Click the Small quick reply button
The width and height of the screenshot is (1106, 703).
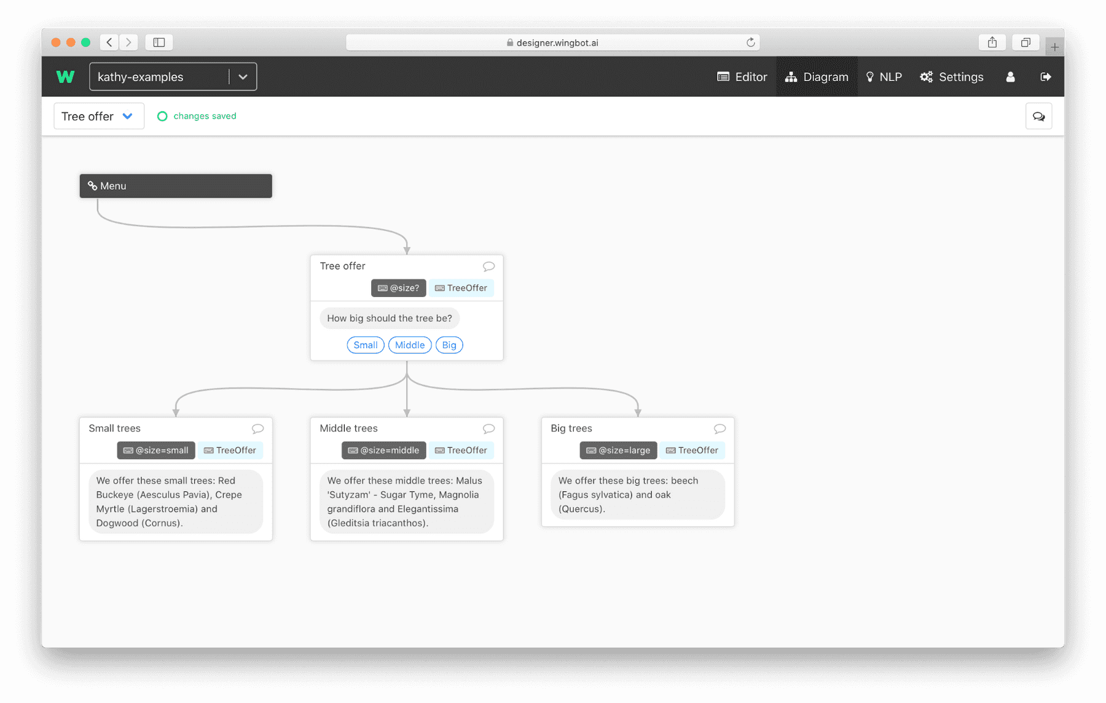pyautogui.click(x=366, y=344)
